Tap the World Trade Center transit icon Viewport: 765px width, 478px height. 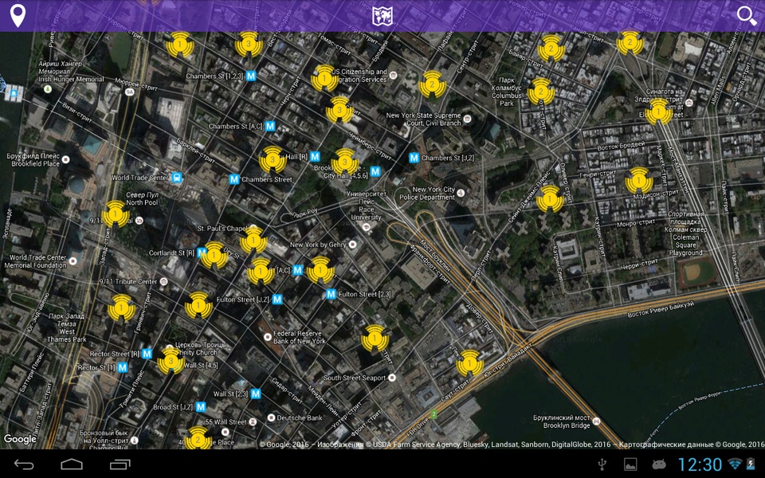tap(177, 178)
